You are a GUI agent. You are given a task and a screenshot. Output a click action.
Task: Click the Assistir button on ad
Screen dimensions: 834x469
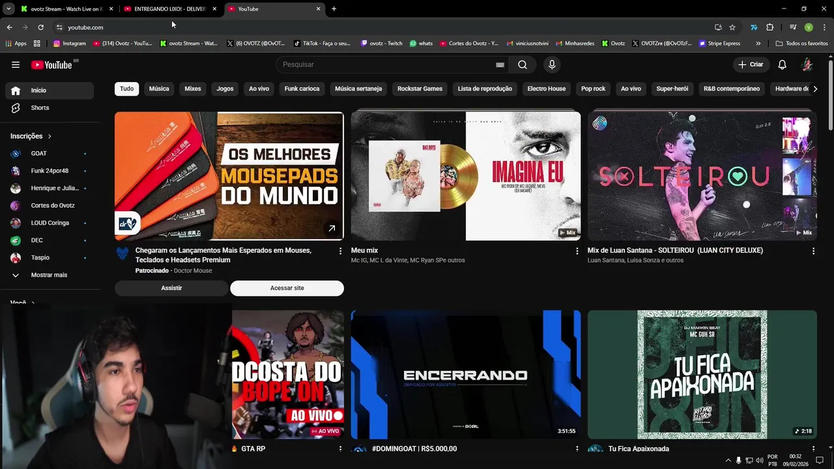(171, 288)
